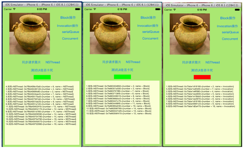244x148 pixels.
Task: Click the red color box in 6:19 PM simulator
Action: click(x=202, y=77)
